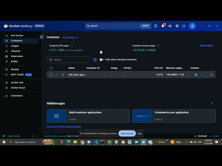Screen dimensions: 222x166
Task: Go to Images section
Action: point(15,46)
